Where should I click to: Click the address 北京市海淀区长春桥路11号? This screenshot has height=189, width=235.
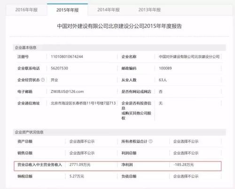pos(83,103)
